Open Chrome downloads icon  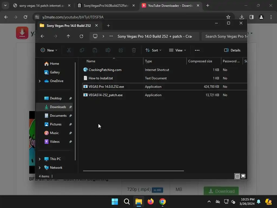click(x=242, y=17)
